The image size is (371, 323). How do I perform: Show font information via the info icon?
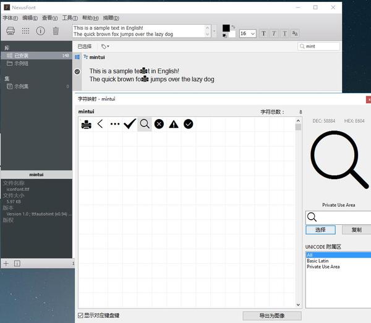click(40, 31)
